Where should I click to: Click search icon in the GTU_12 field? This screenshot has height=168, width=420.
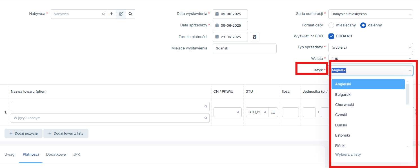tap(265, 112)
